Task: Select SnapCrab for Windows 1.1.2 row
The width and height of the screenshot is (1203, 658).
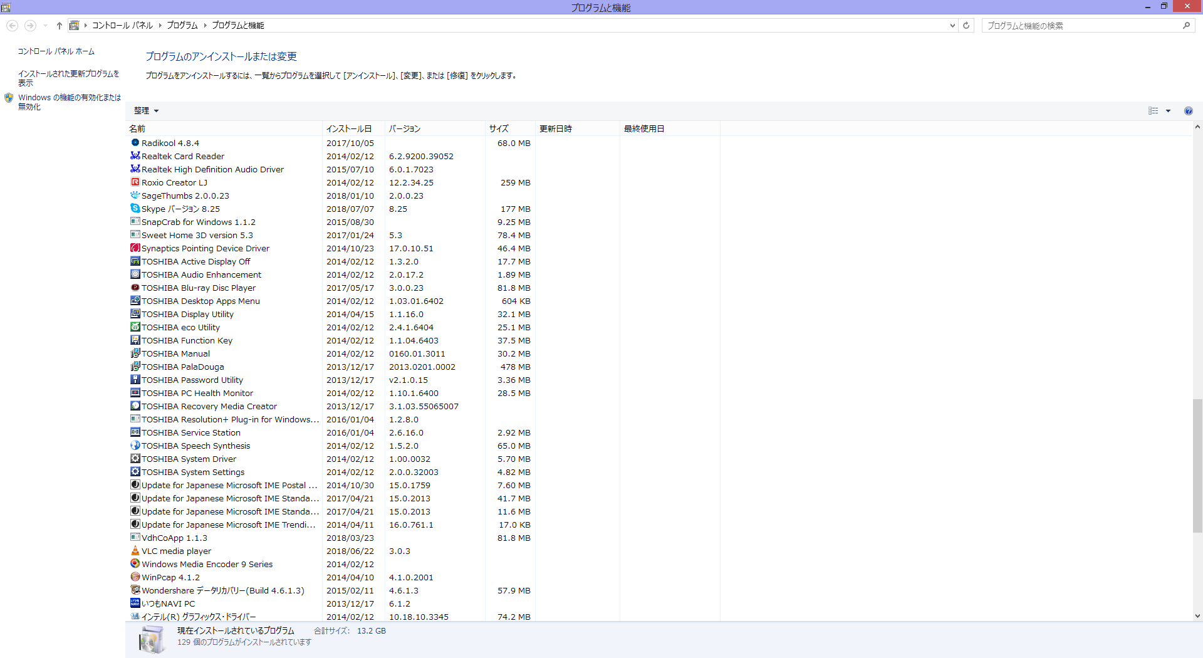Action: pyautogui.click(x=424, y=222)
